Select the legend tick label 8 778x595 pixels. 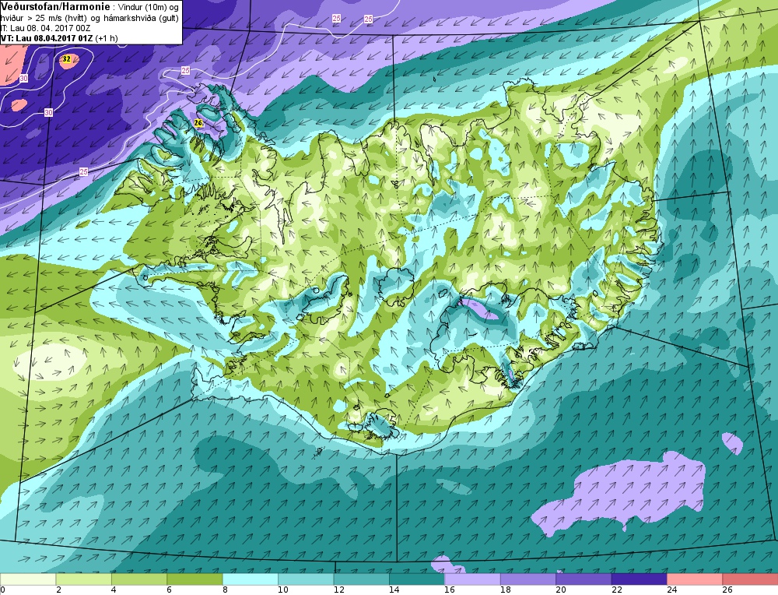pyautogui.click(x=226, y=590)
